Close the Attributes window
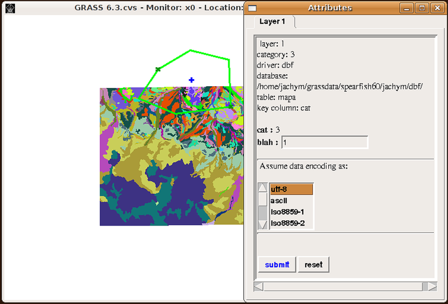 click(437, 8)
